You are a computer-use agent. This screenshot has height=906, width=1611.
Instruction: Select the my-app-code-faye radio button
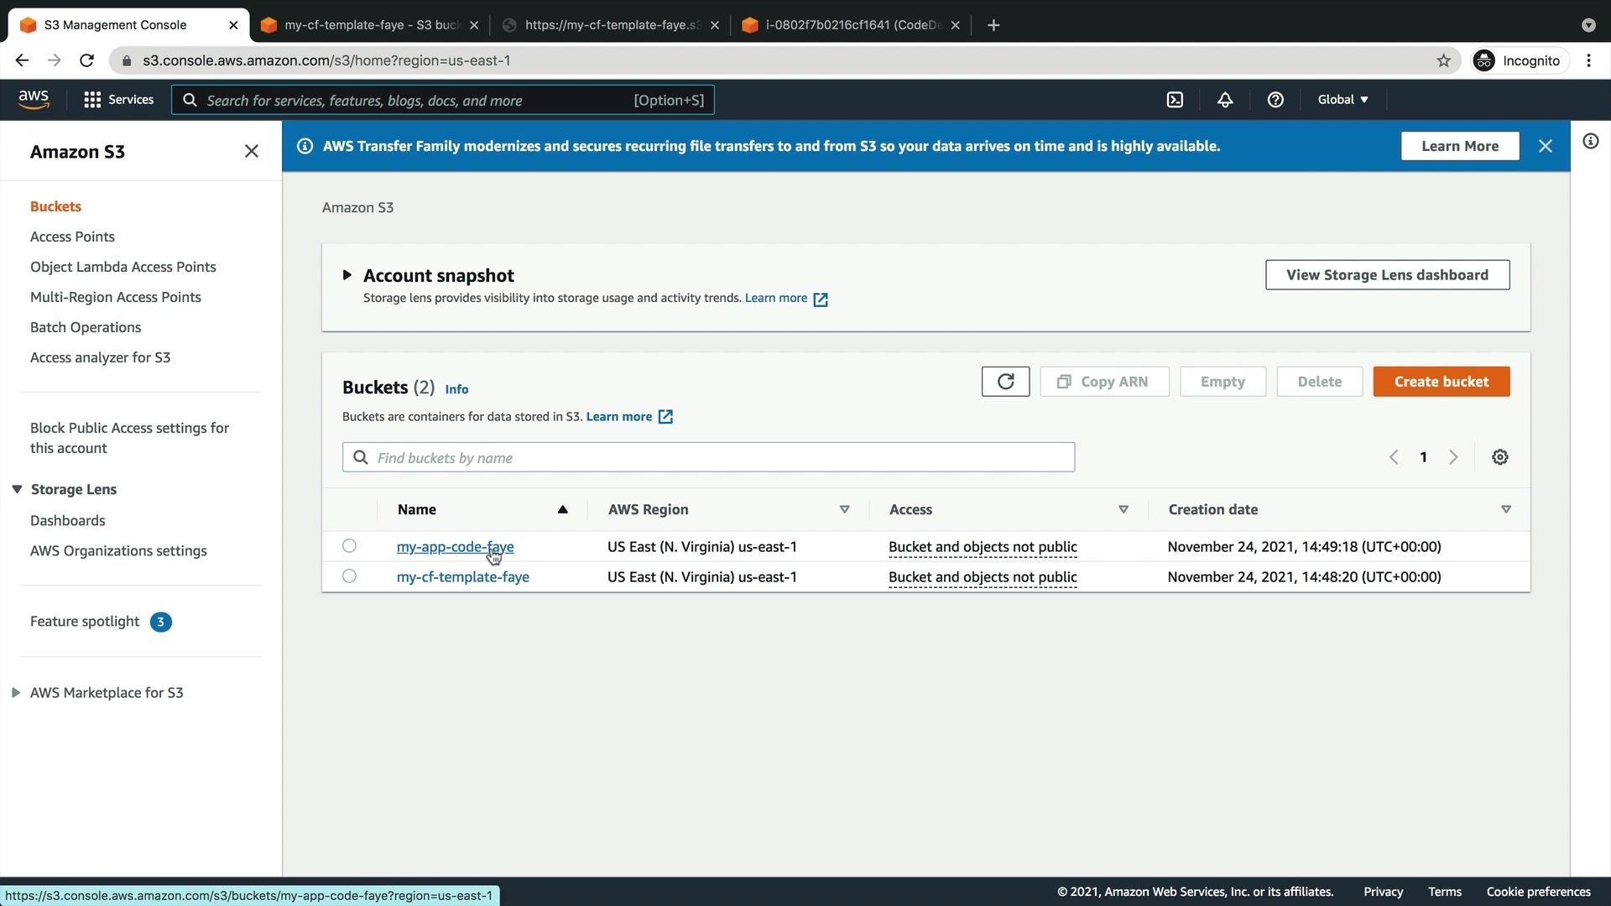click(349, 546)
